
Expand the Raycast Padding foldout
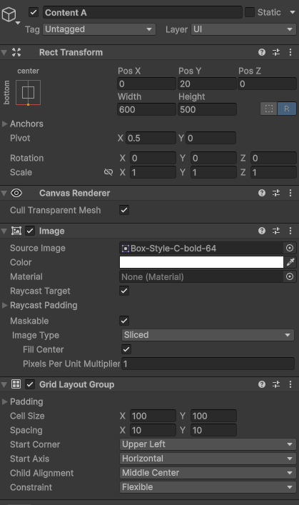click(x=4, y=305)
